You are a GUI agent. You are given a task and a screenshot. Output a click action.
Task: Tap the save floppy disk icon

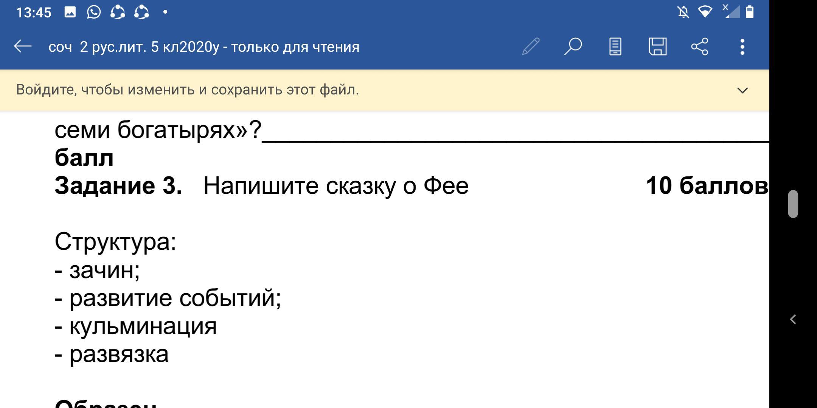click(658, 47)
